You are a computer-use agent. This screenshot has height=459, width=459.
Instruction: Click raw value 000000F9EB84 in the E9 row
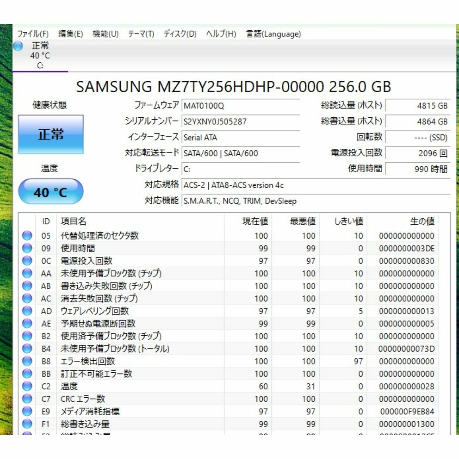407,411
